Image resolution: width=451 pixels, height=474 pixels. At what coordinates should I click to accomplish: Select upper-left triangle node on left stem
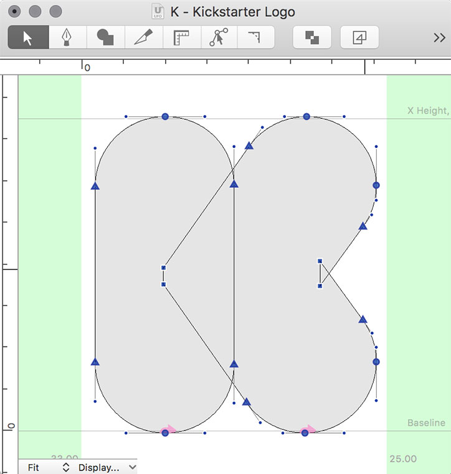pyautogui.click(x=95, y=186)
